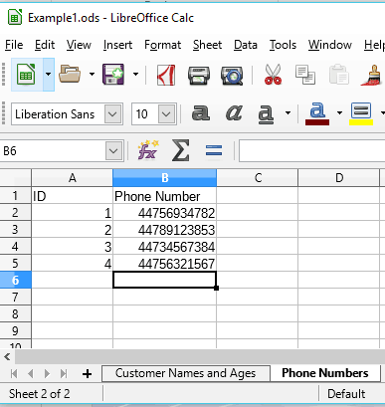Click the Formula equals icon
This screenshot has height=407, width=385.
coord(214,151)
